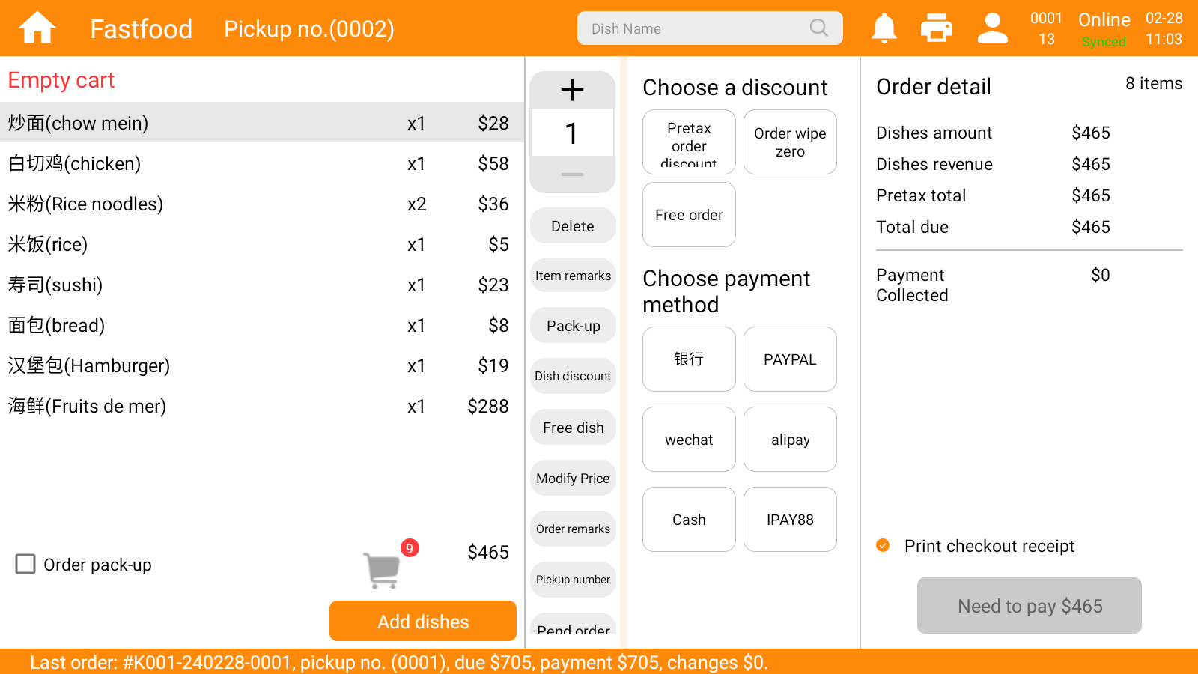Click Modify Price option
This screenshot has width=1198, height=674.
click(x=573, y=478)
